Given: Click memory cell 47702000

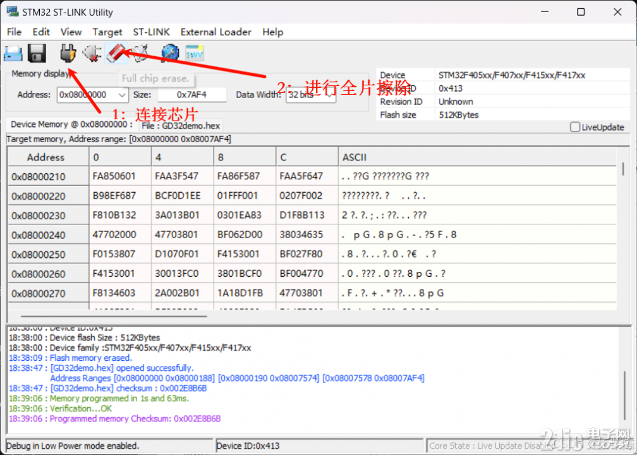Looking at the screenshot, I should [120, 234].
